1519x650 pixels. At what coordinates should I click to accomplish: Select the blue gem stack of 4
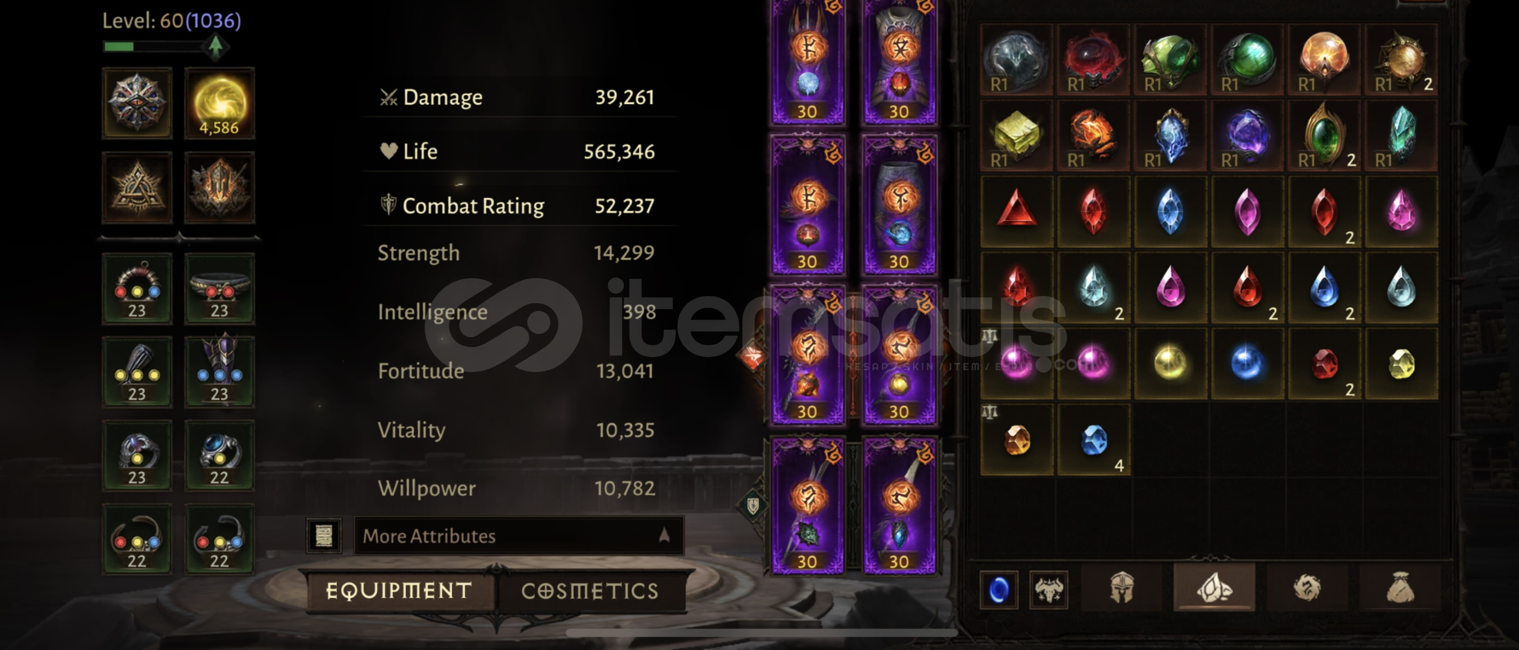click(1094, 440)
